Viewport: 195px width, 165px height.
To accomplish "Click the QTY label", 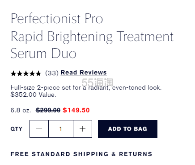I will pyautogui.click(x=17, y=129).
